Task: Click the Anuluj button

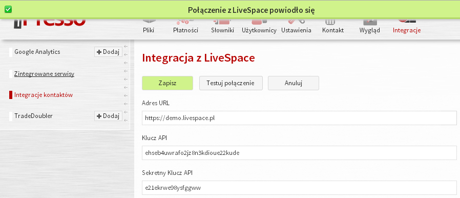Action: pyautogui.click(x=294, y=83)
